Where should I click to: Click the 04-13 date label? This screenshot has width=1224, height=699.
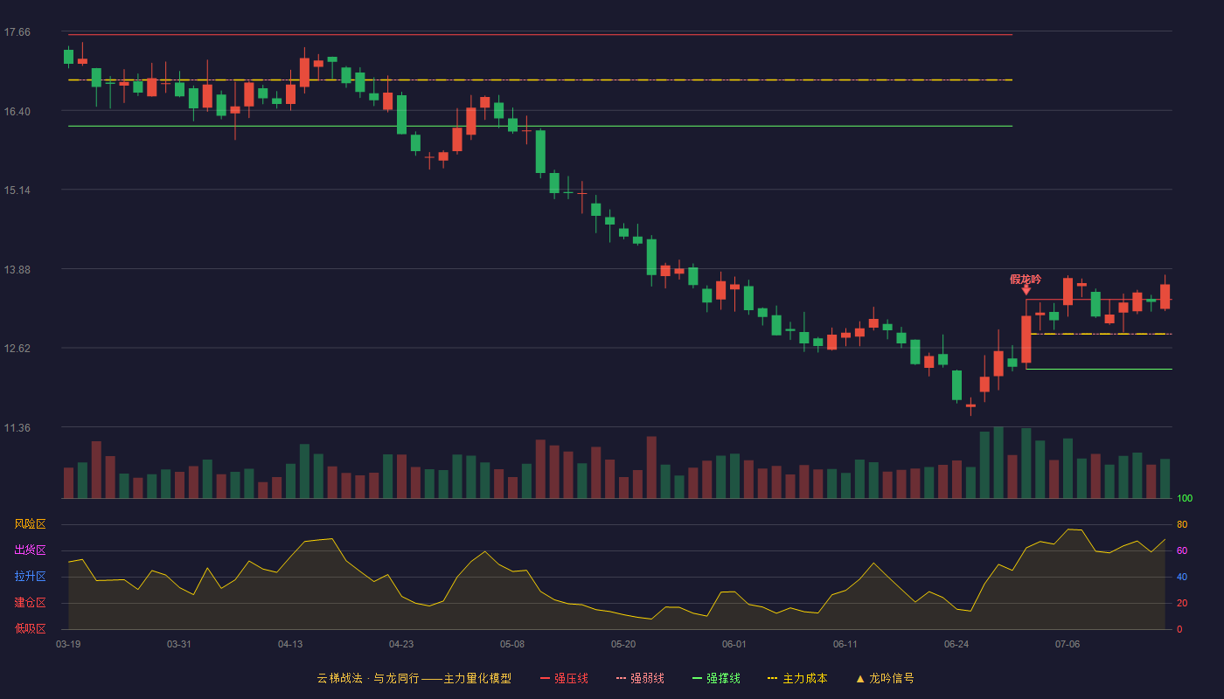point(290,644)
